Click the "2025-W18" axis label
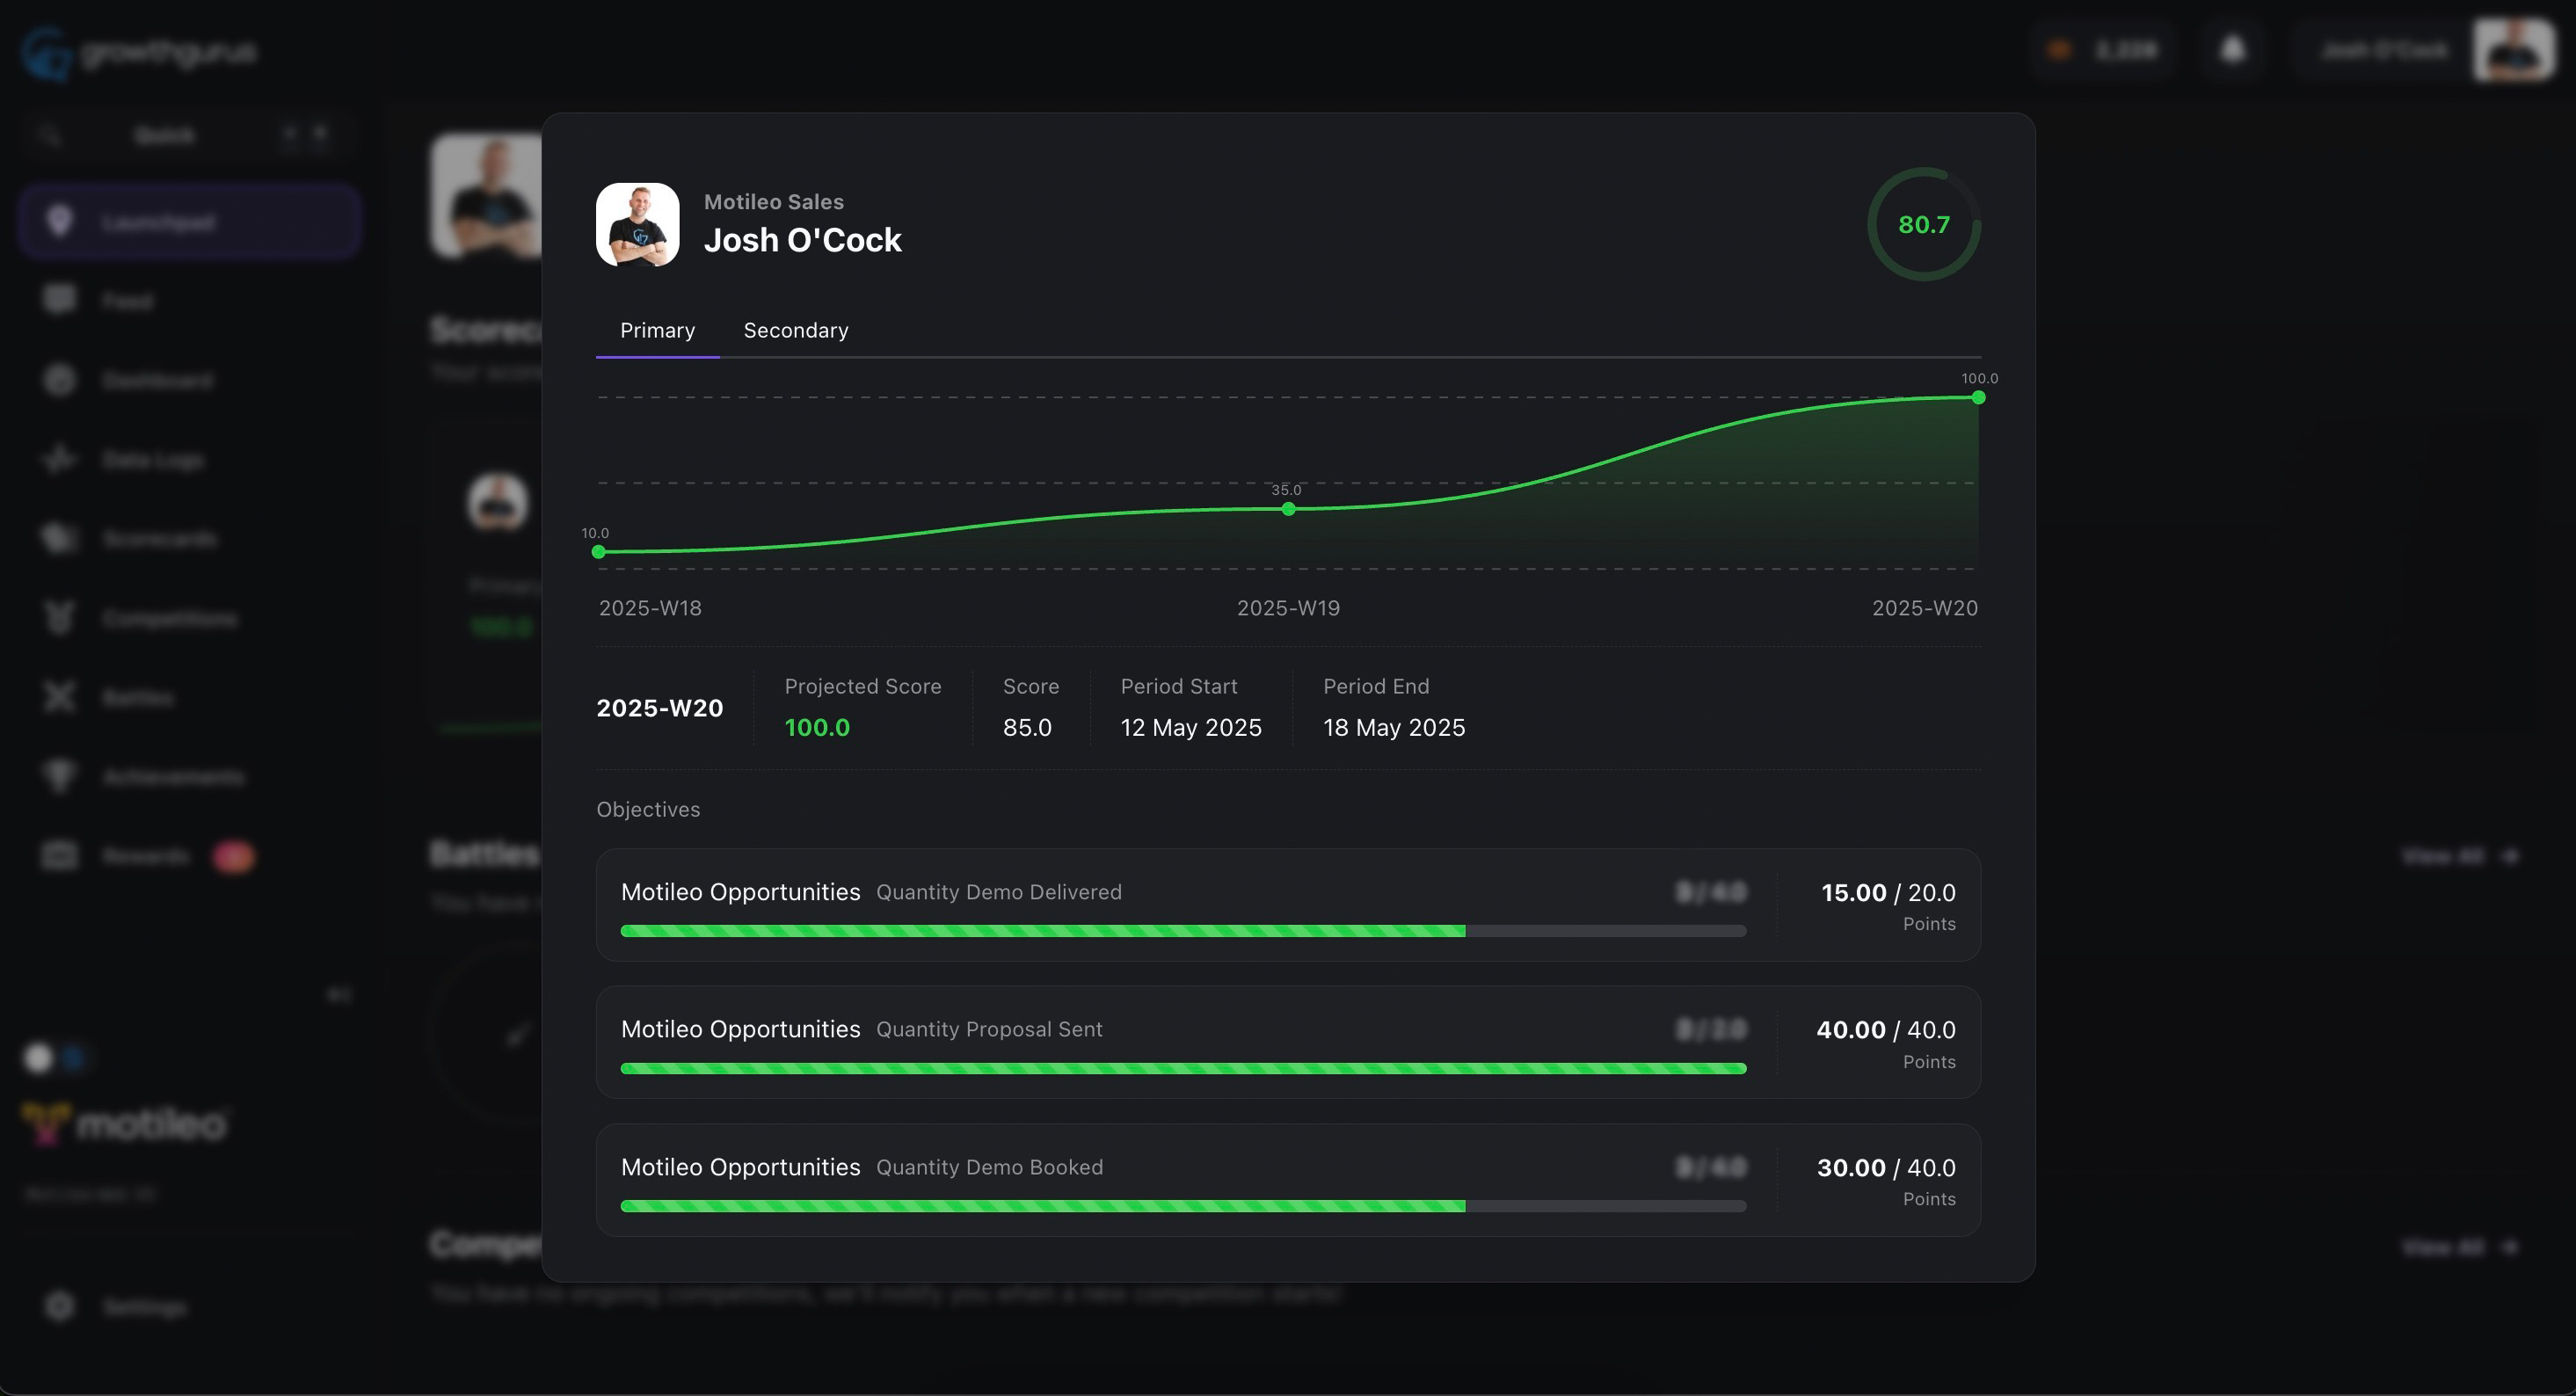The height and width of the screenshot is (1396, 2576). click(650, 608)
